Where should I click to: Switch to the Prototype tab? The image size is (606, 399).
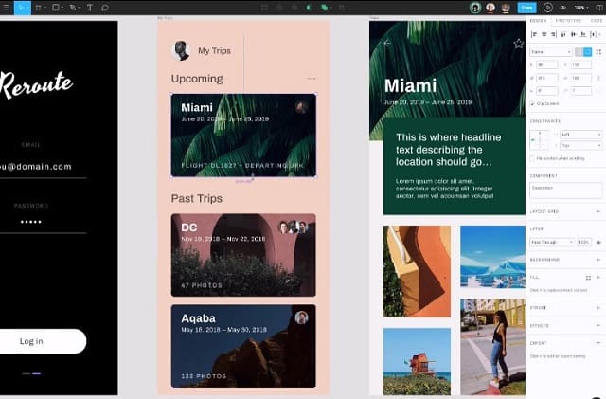click(x=568, y=21)
